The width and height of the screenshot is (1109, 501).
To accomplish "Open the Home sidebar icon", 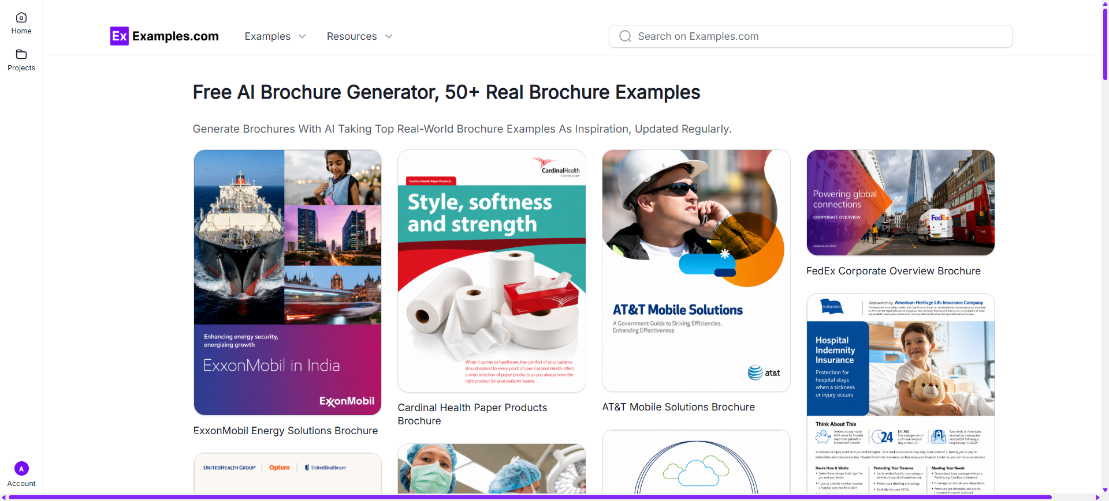I will (x=21, y=18).
